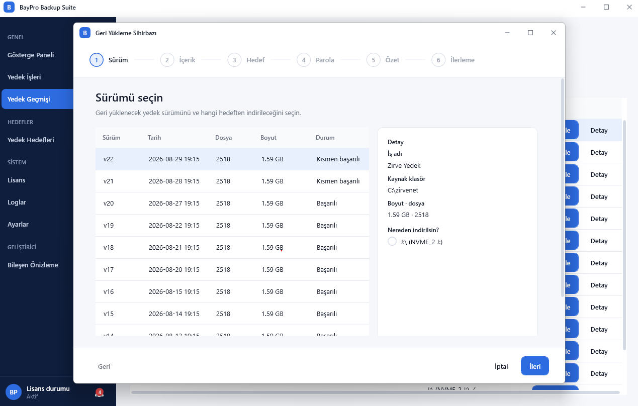This screenshot has width=638, height=406.
Task: Close the Geri Yükleme Sihirbazı dialog
Action: pos(554,33)
